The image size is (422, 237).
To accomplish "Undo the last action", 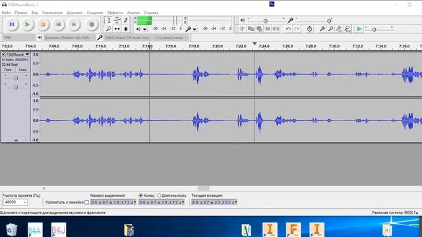I will tap(288, 28).
